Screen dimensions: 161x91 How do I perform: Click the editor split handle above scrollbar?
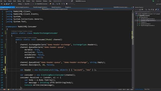point(133,11)
